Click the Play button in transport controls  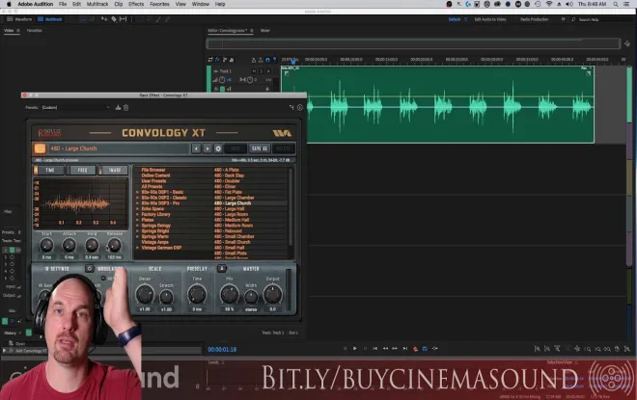coord(354,349)
